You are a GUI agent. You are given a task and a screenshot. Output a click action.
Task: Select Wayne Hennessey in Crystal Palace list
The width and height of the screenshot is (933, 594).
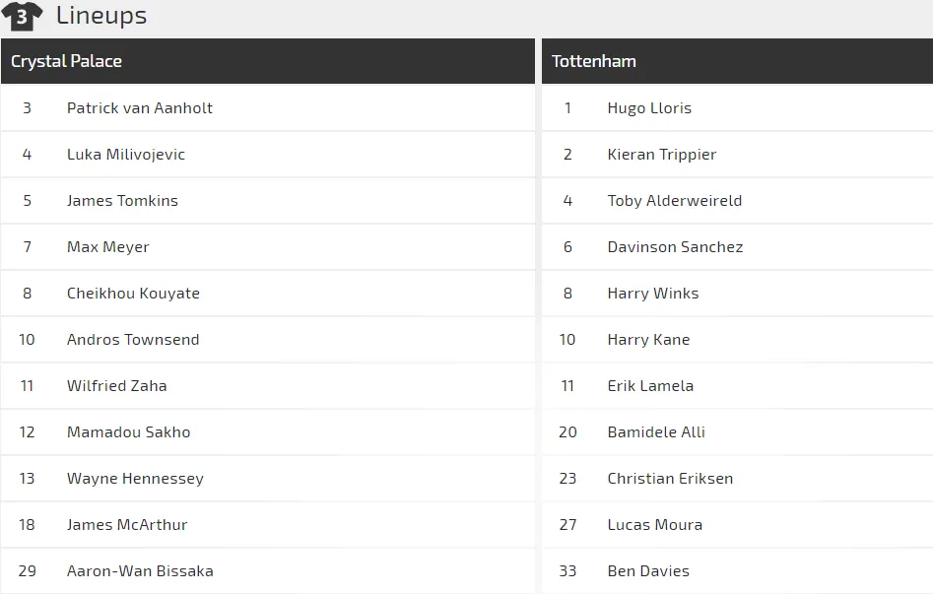[x=135, y=479]
